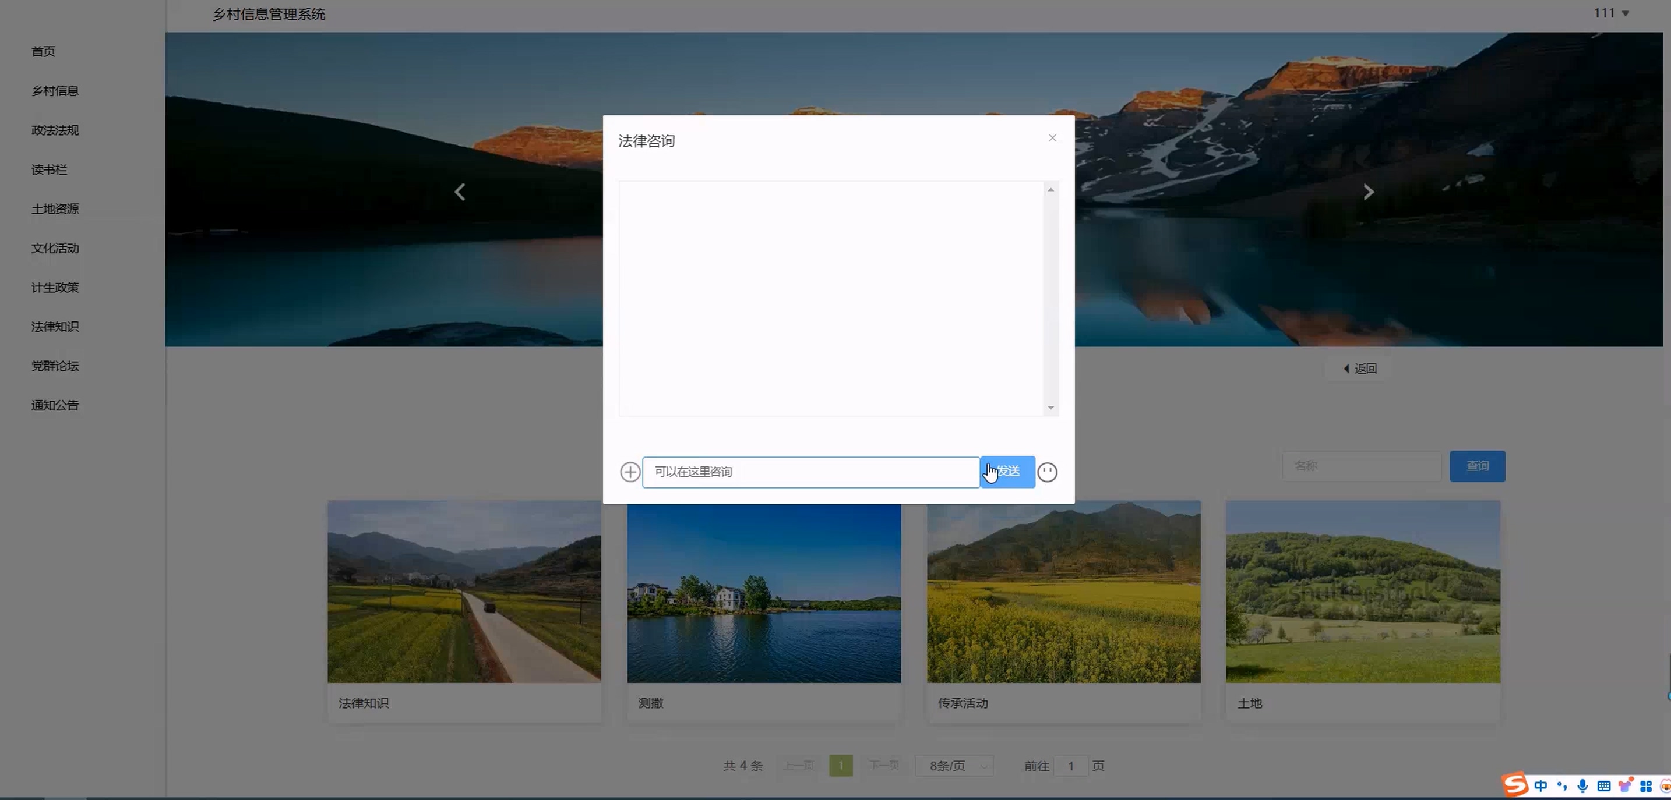Go to previous carousel slide
The image size is (1671, 800).
(x=460, y=192)
